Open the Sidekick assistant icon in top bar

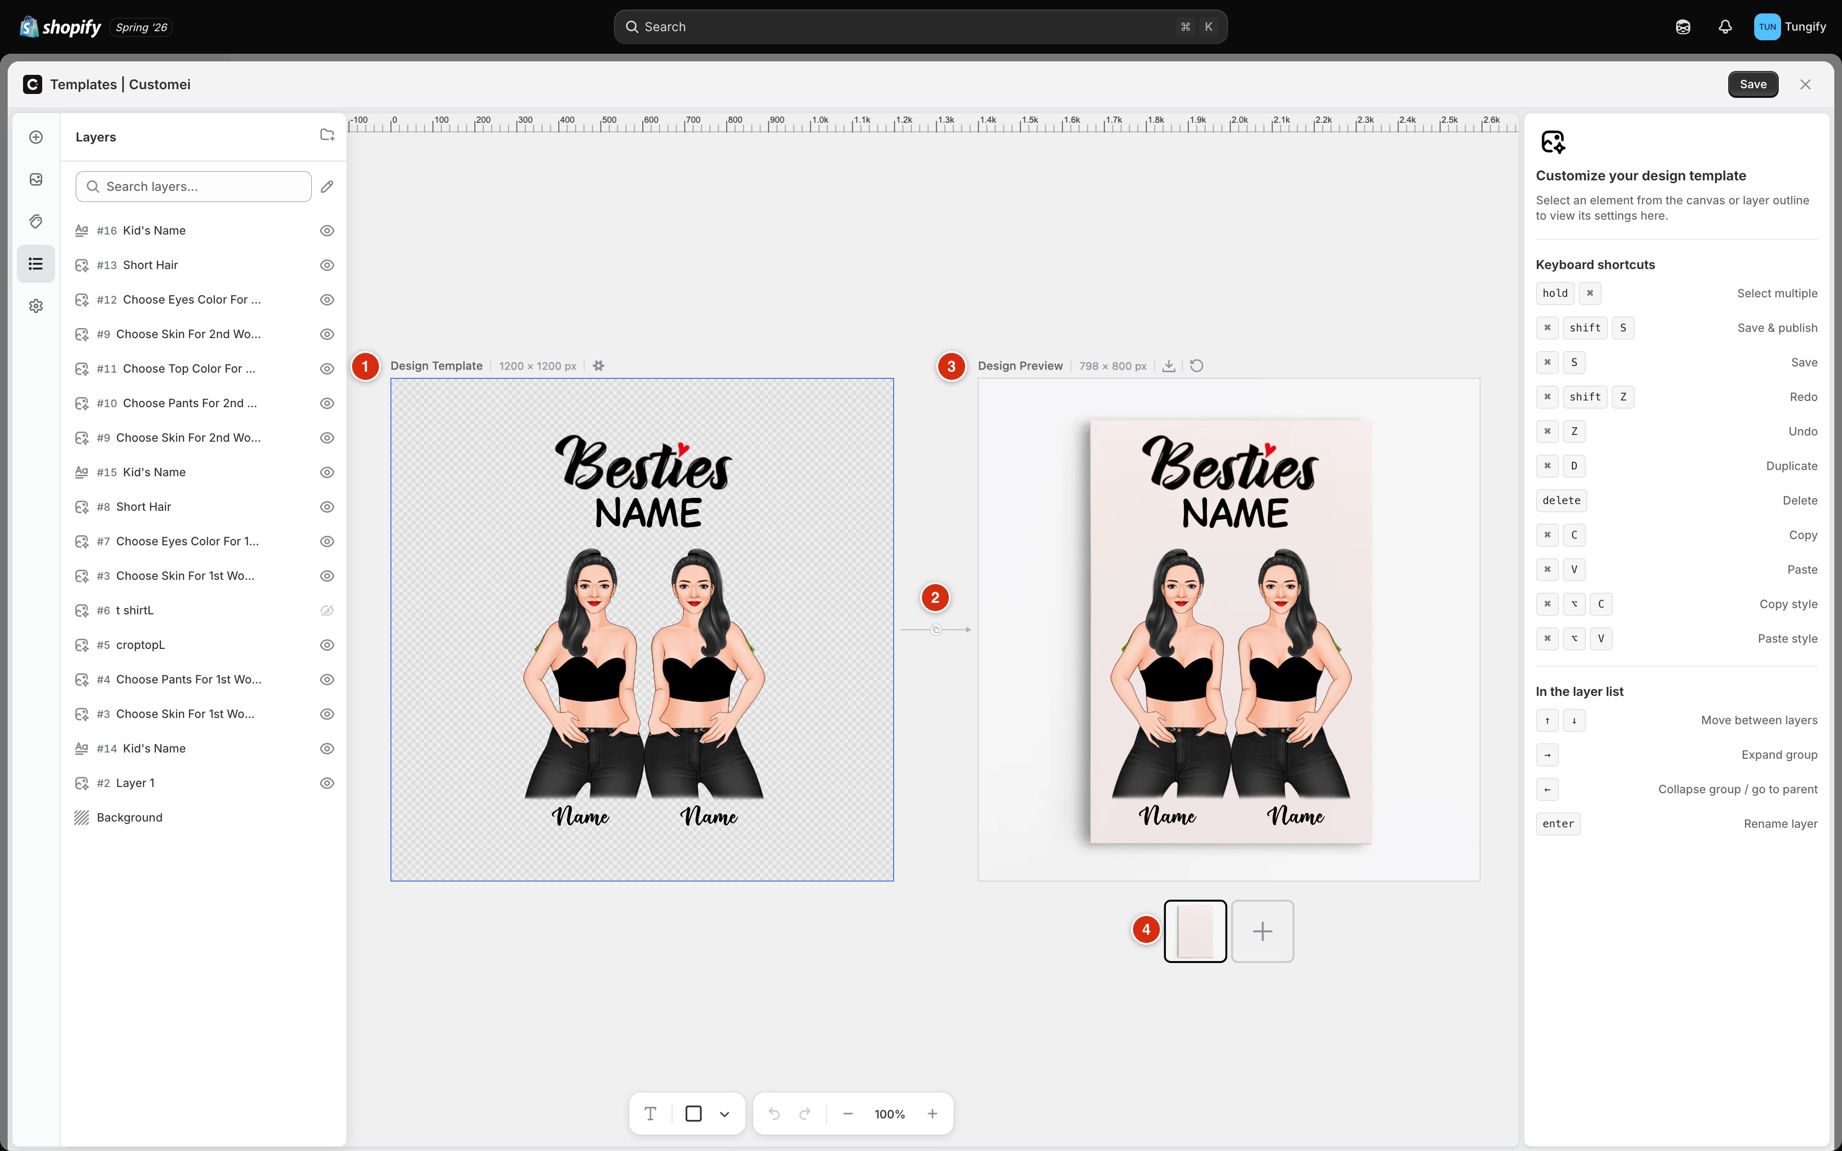click(1683, 27)
